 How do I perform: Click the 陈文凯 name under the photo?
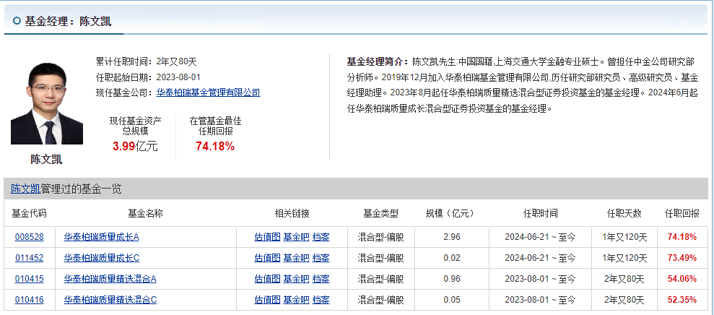(x=46, y=160)
